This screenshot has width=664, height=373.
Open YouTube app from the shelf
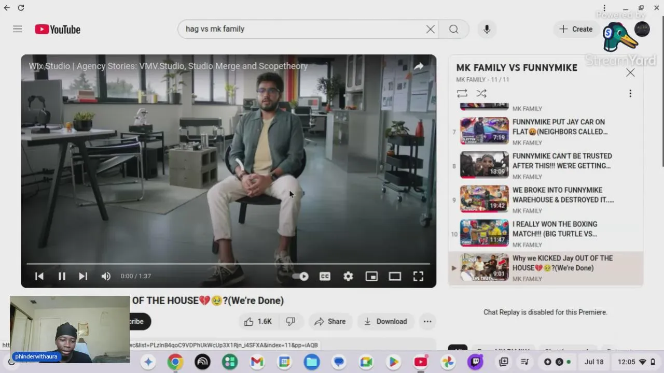coord(421,362)
